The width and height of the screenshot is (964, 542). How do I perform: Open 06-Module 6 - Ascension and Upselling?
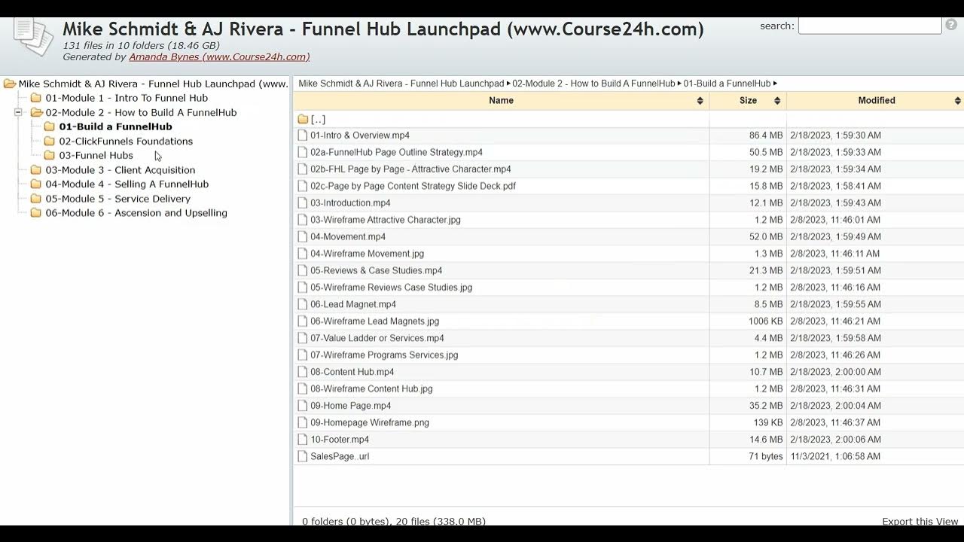pos(136,213)
